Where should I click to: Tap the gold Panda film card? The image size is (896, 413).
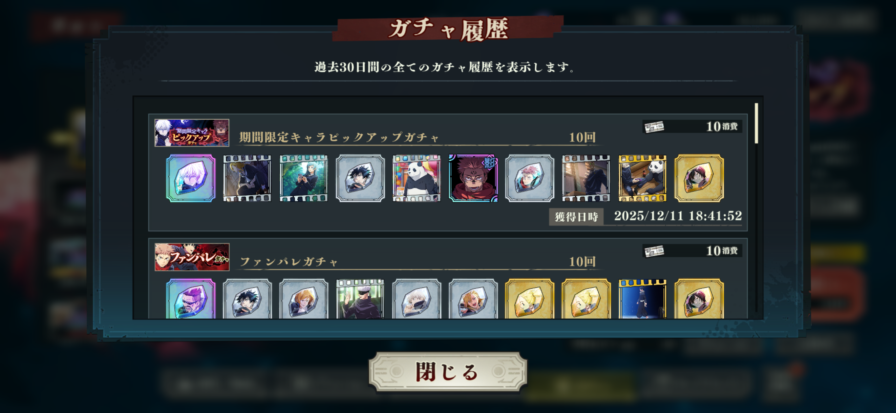(x=642, y=178)
